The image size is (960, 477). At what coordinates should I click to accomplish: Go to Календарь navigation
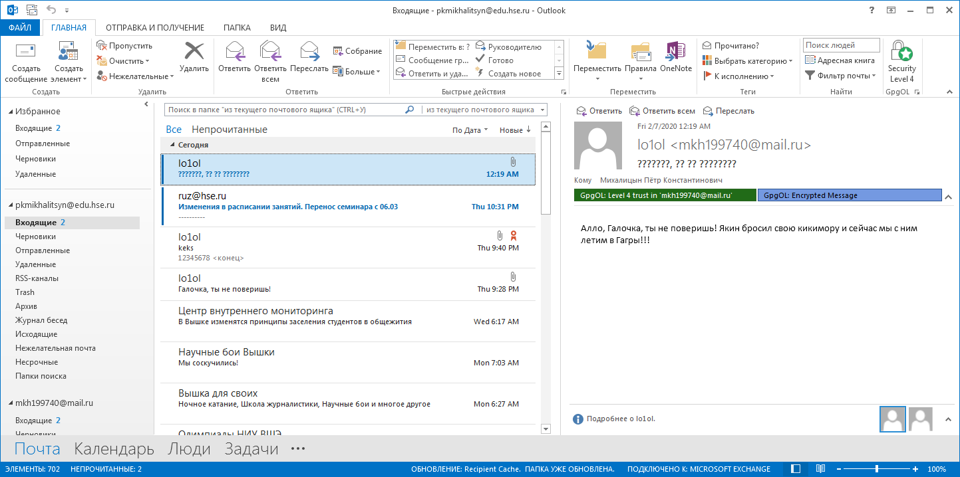coord(114,449)
